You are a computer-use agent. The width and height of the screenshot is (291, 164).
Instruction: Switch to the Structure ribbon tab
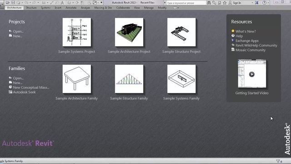click(x=31, y=8)
